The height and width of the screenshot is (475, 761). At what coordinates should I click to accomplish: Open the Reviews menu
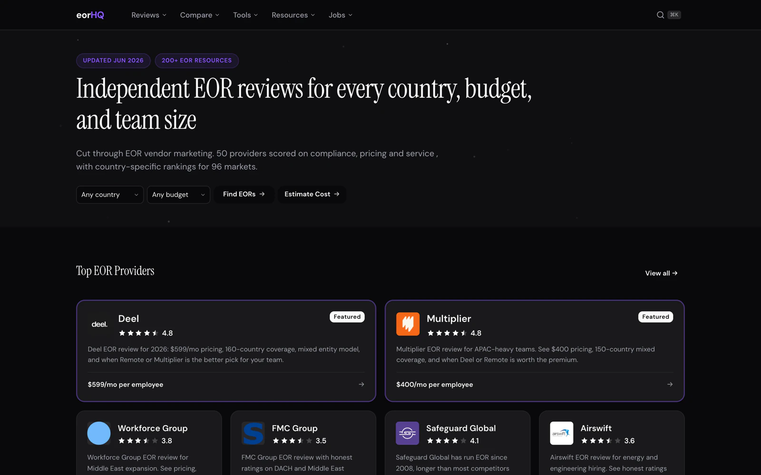(x=149, y=15)
